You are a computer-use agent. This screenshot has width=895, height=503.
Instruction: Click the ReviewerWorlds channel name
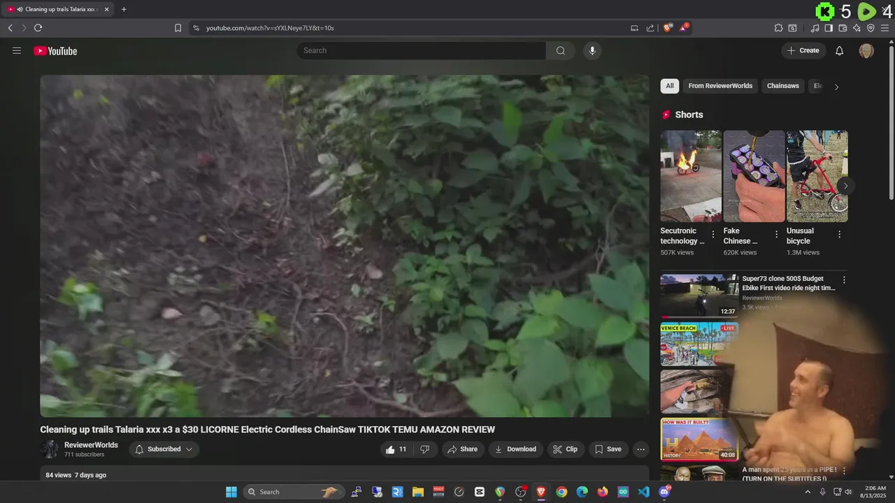(x=91, y=445)
